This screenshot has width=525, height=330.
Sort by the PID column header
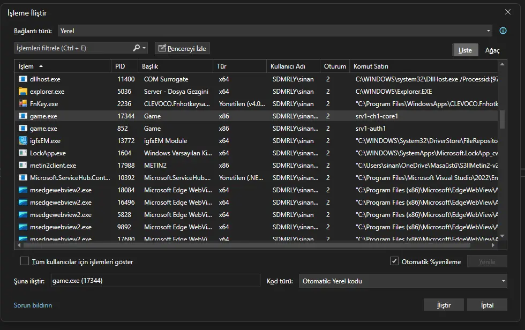[124, 66]
